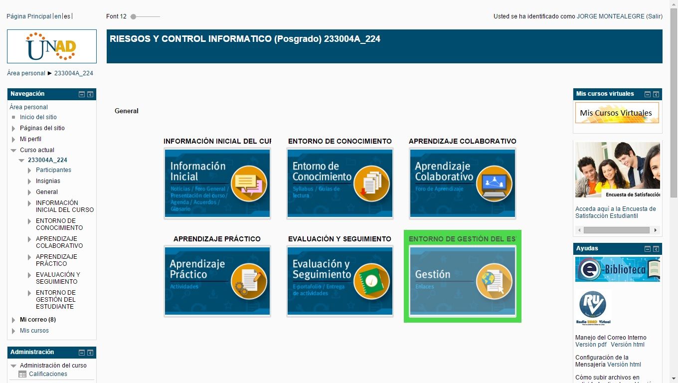
Task: Click the UNAD logo in the header
Action: tap(52, 46)
